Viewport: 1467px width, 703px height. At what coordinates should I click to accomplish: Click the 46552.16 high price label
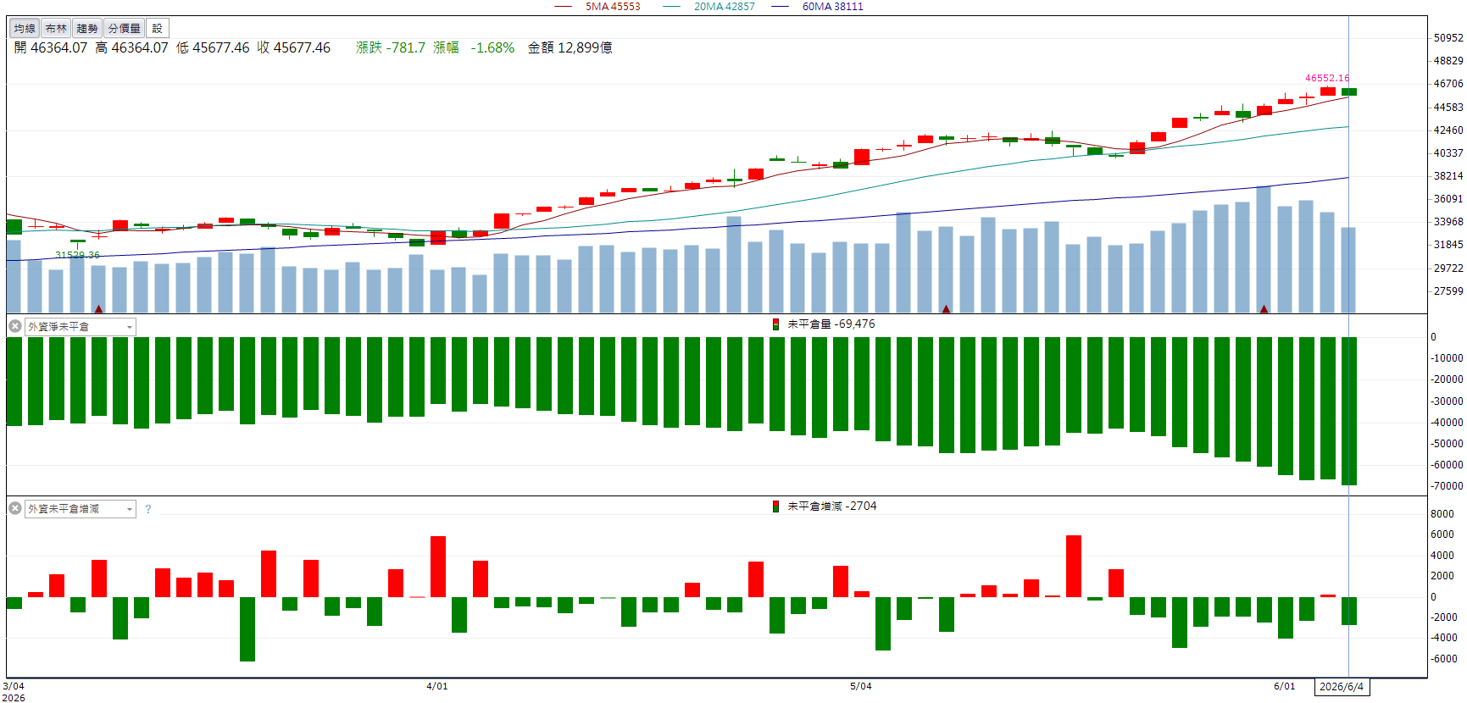coord(1327,78)
